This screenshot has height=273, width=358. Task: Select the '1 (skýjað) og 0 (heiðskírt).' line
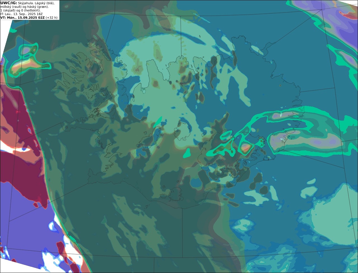click(20, 10)
